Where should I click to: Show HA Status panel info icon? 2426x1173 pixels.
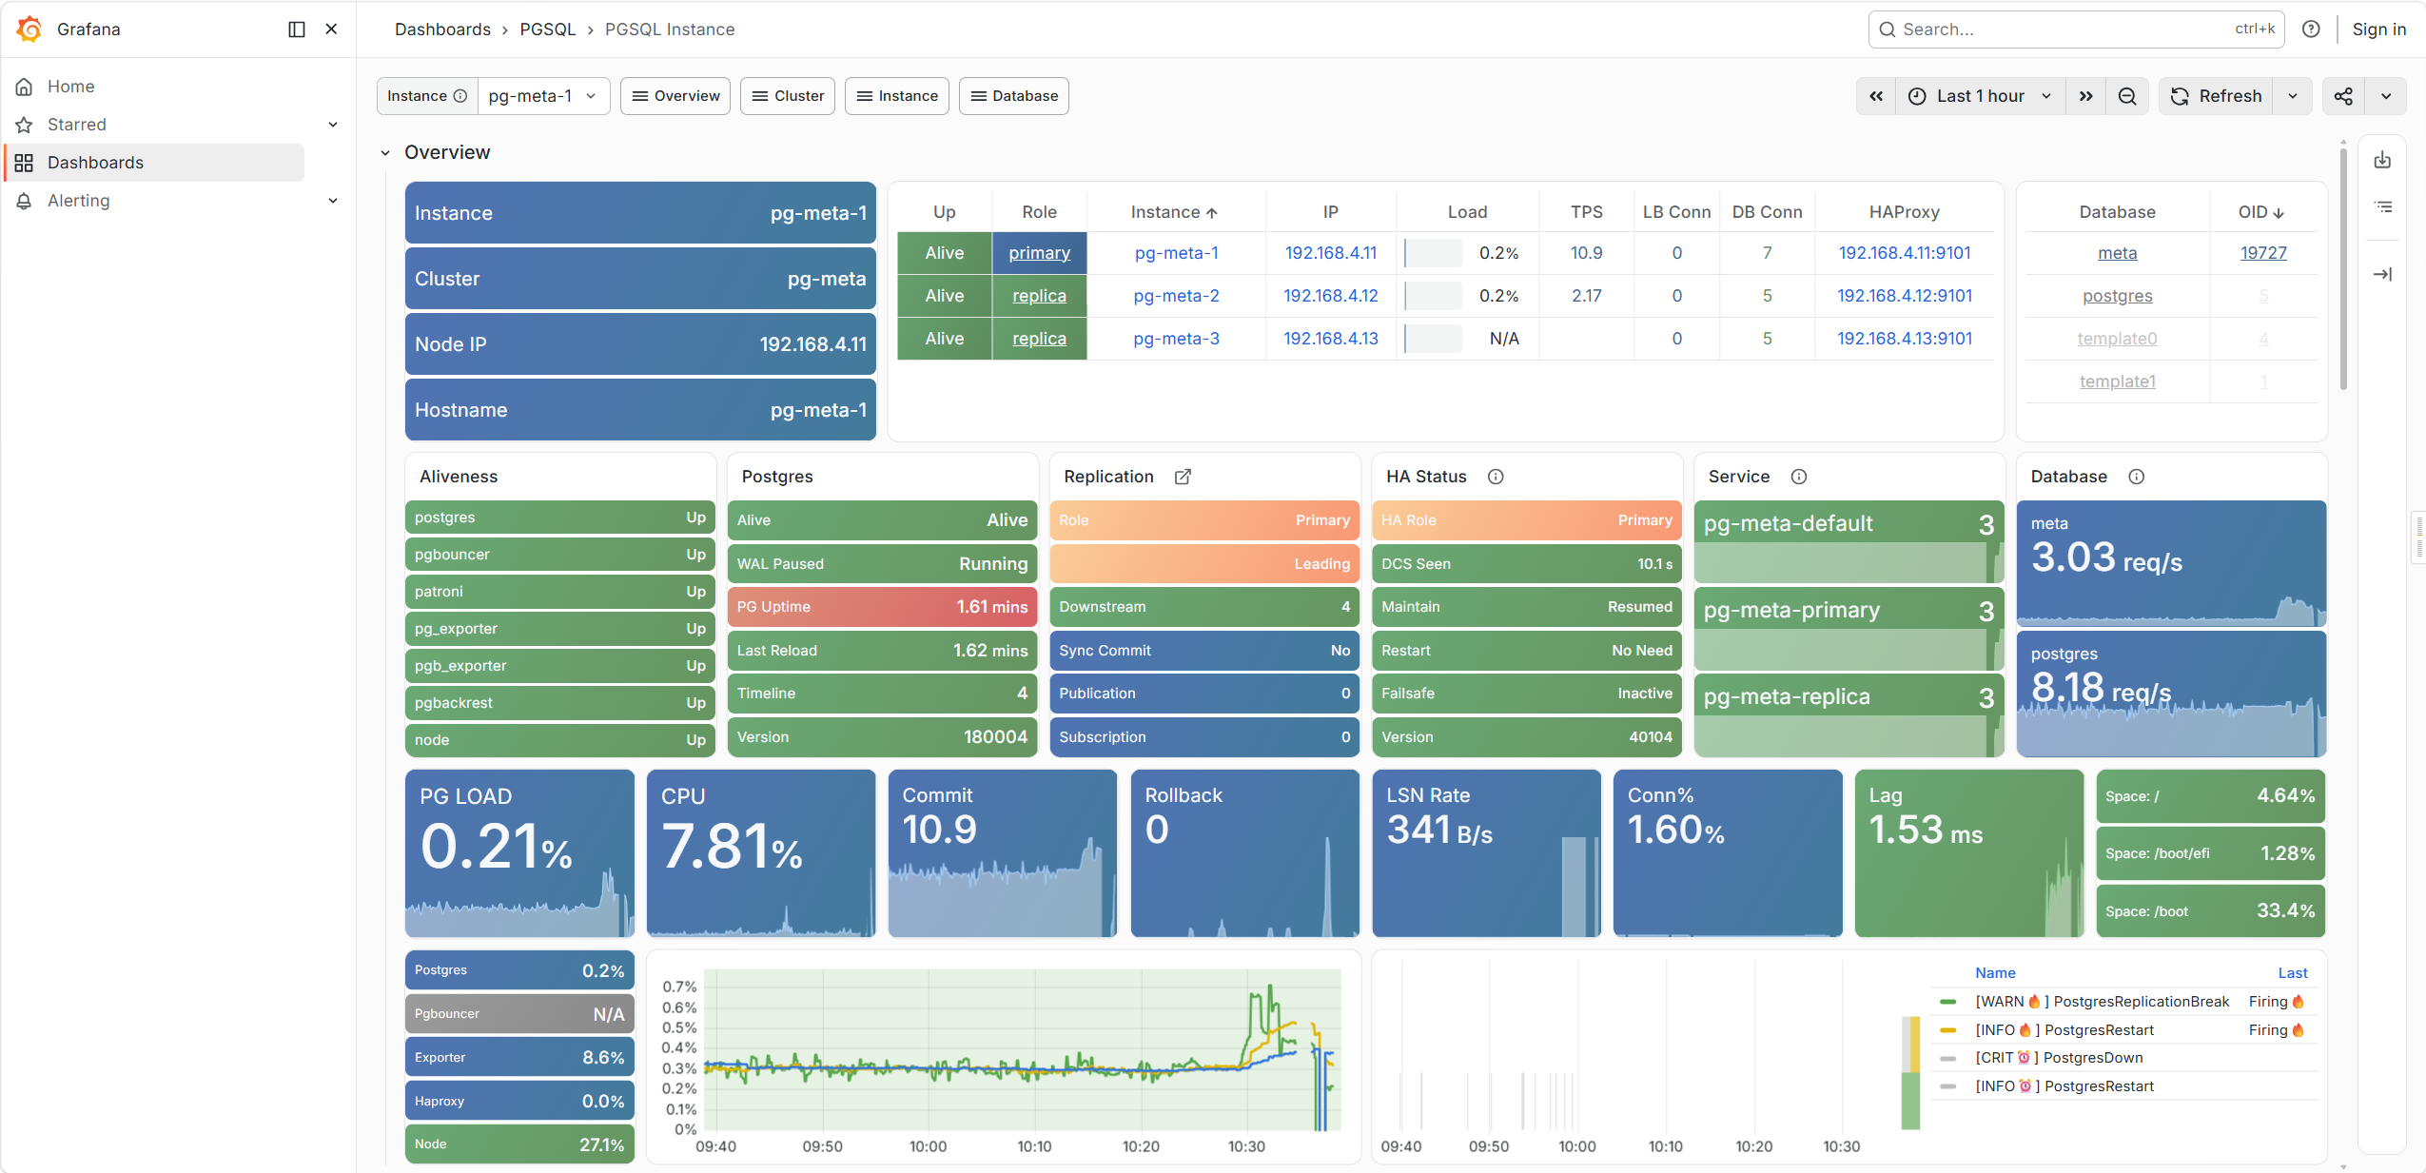(x=1496, y=477)
